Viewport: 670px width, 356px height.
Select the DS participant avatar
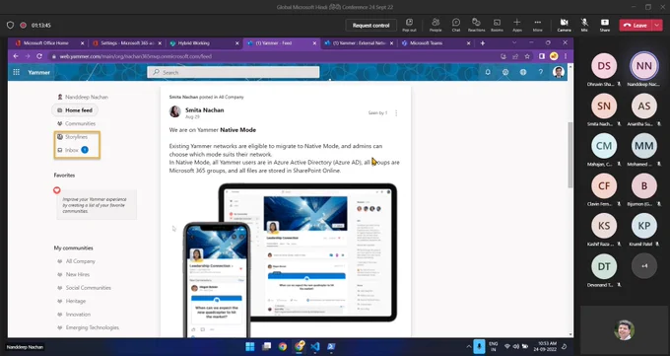coord(604,66)
